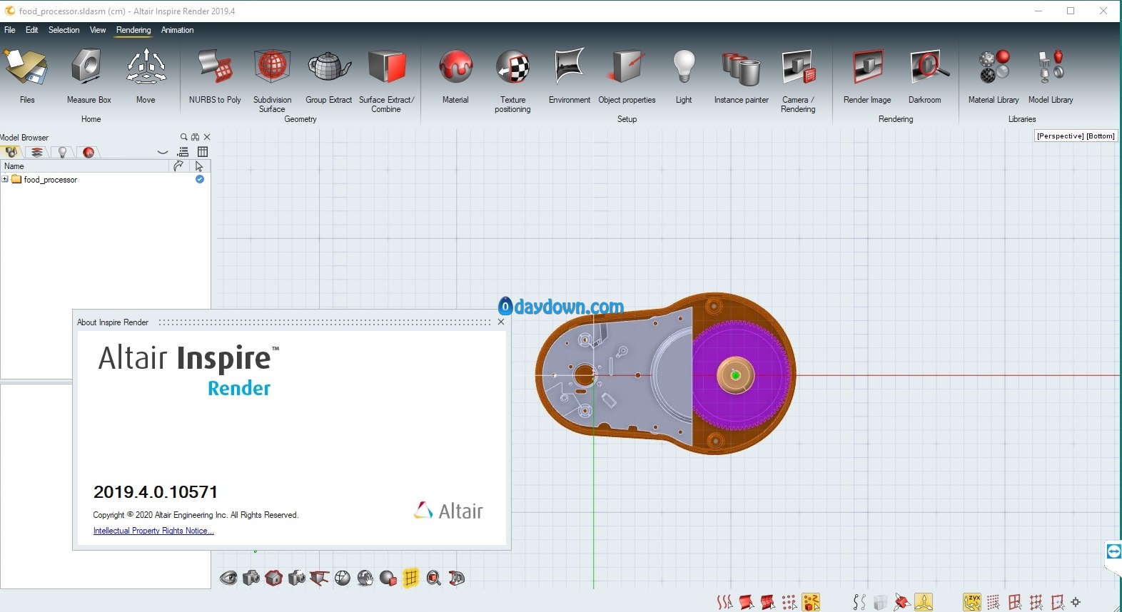Toggle the highlighted gizmo axes button
The height and width of the screenshot is (612, 1122).
point(924,602)
